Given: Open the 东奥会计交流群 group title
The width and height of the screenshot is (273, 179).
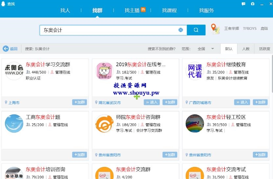Looking at the screenshot, I should [133, 170].
